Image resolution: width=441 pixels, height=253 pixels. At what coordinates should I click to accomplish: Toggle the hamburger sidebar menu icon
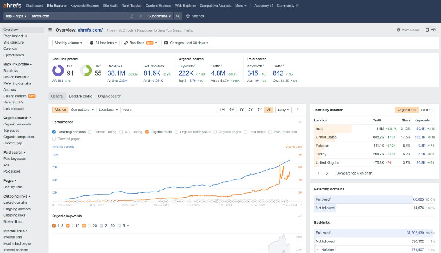pos(50,30)
